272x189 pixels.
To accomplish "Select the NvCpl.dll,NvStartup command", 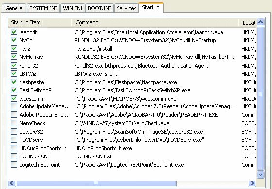I will click(145, 40).
